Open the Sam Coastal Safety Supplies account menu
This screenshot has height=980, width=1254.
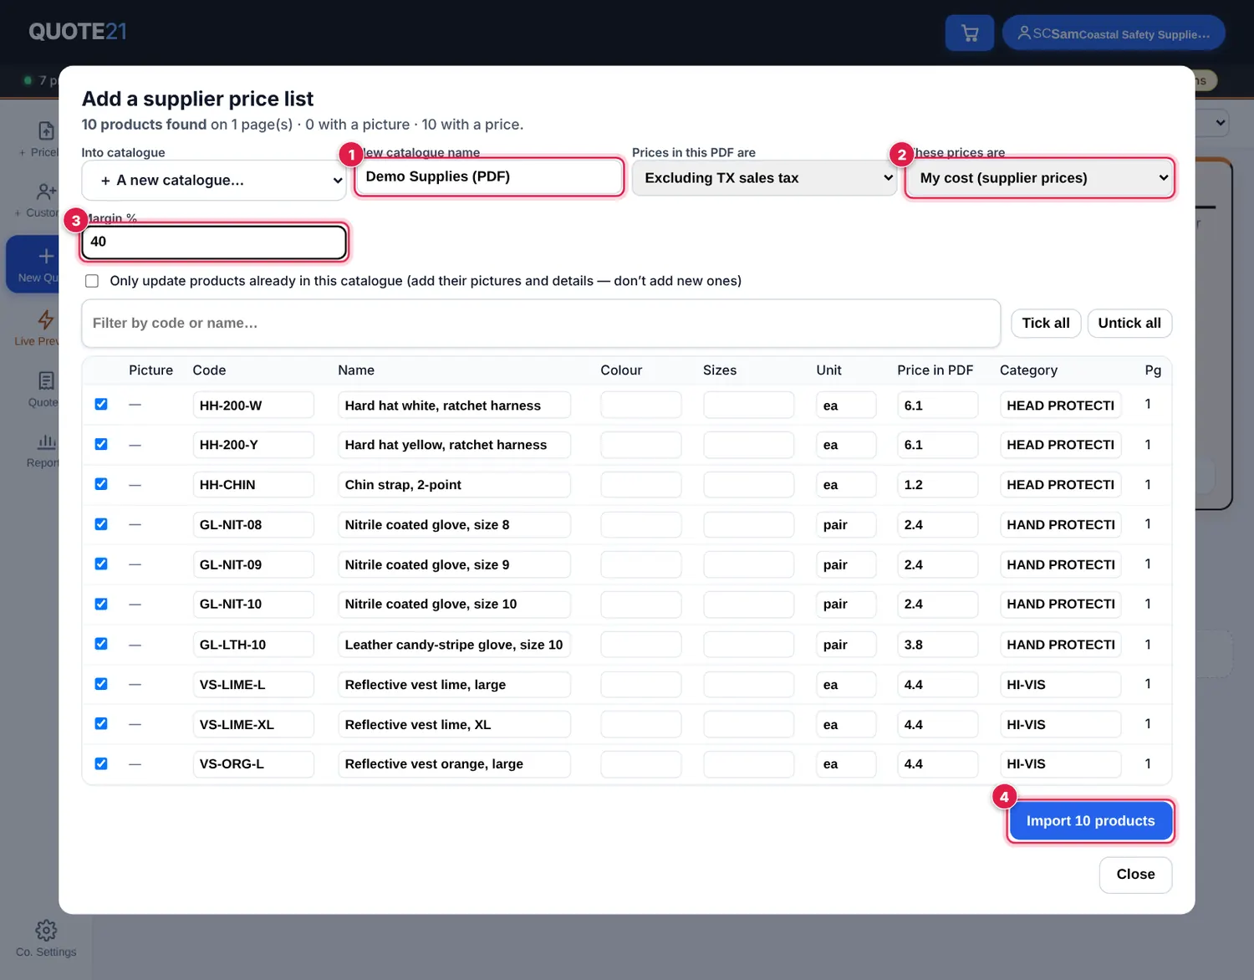click(1114, 33)
